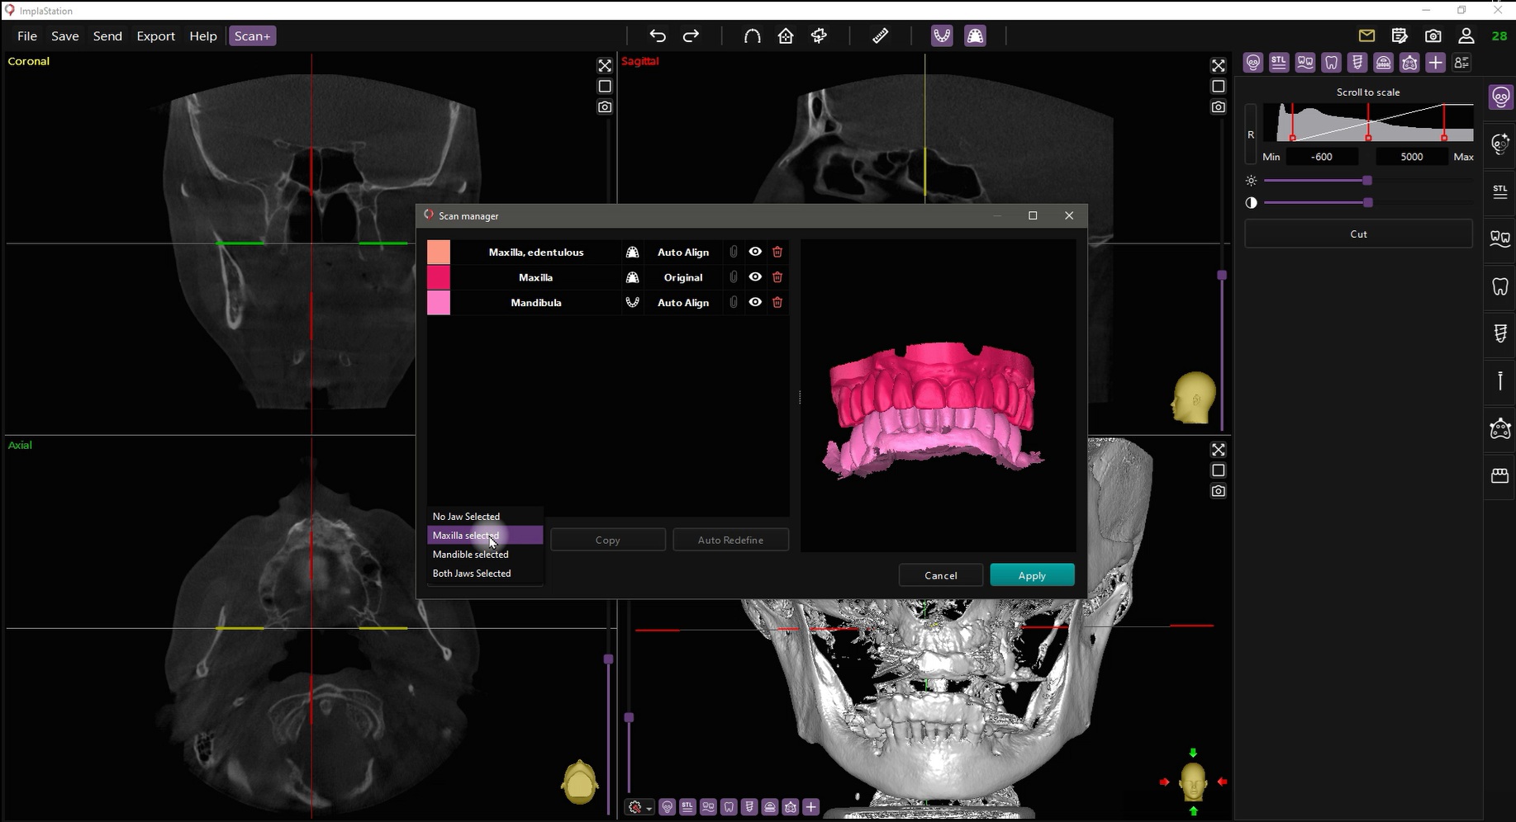Toggle visibility of the Mandibula scan
Viewport: 1516px width, 822px height.
click(755, 302)
